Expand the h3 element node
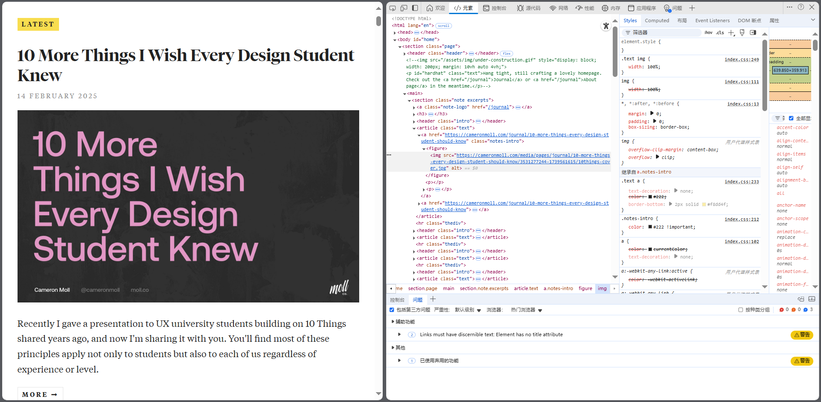 click(x=414, y=114)
